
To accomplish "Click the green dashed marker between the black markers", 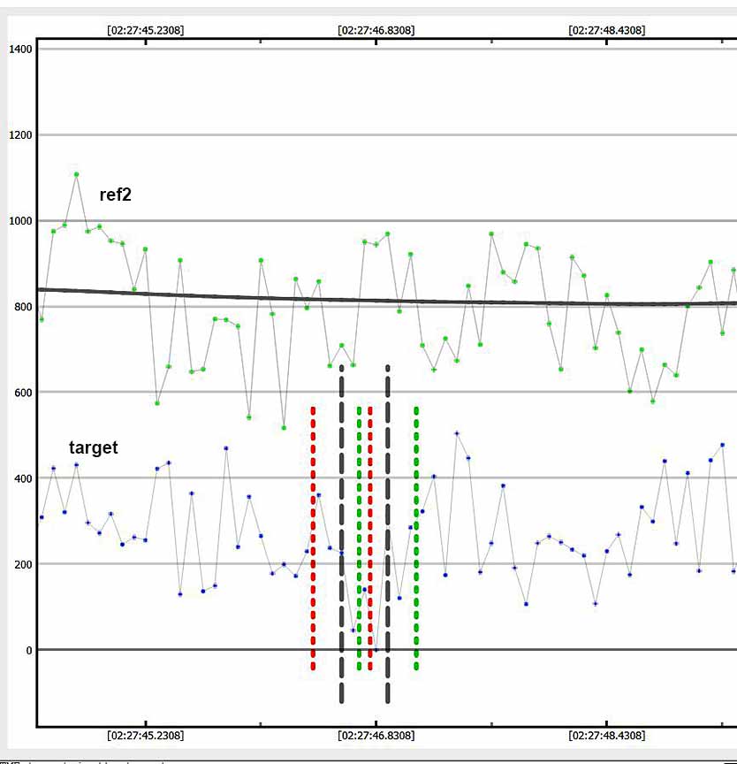I will tap(359, 531).
